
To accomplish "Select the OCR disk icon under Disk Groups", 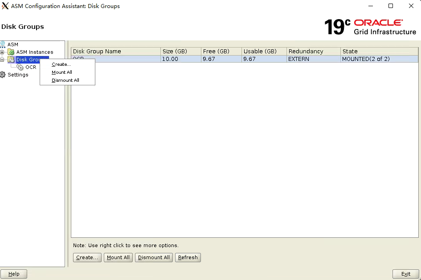I will [20, 67].
